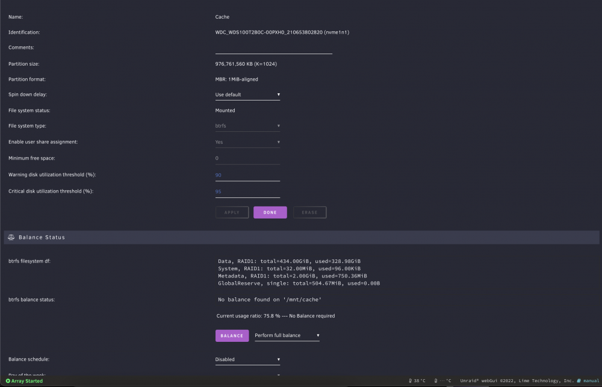Click the Comments input field
Viewport: 602px width, 387px height.
(x=274, y=49)
